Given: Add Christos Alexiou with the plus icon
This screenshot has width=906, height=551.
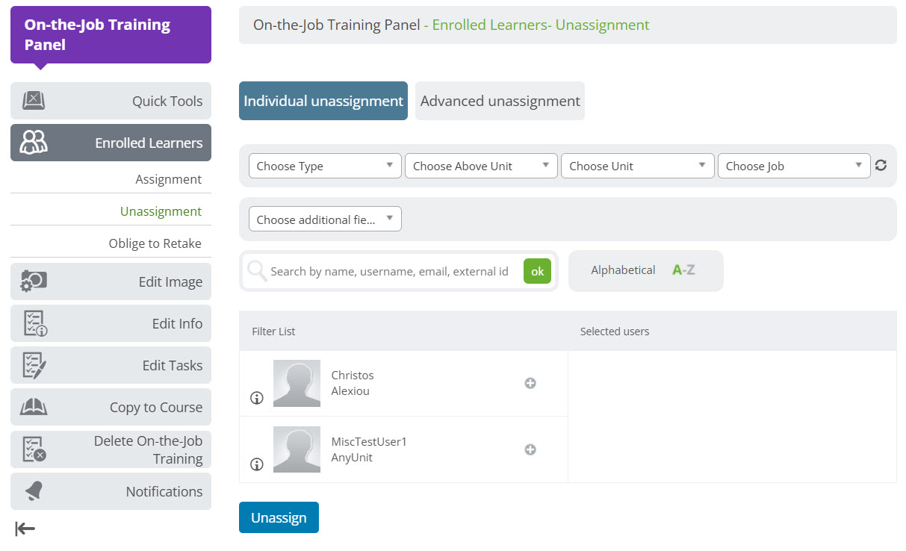Looking at the screenshot, I should (x=530, y=383).
